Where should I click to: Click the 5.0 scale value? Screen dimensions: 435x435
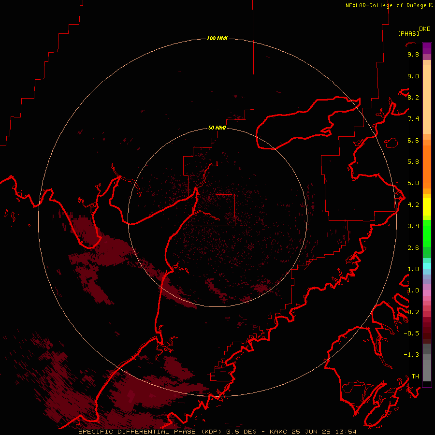(413, 183)
